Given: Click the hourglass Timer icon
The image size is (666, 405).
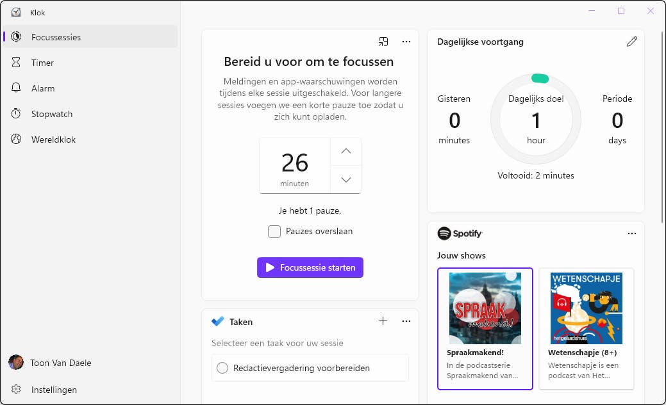Looking at the screenshot, I should click(x=16, y=62).
